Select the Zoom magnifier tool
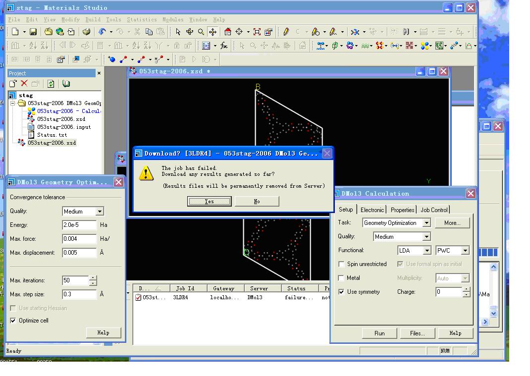 [201, 32]
